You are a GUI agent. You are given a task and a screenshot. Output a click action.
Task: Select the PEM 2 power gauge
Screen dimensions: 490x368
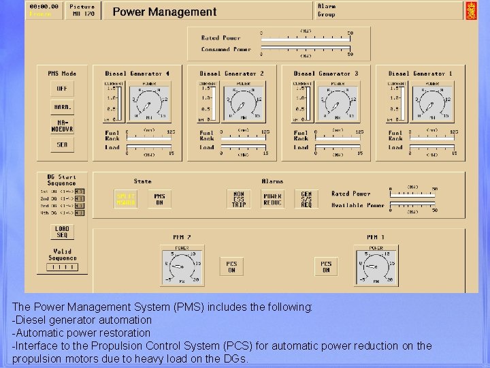point(182,266)
